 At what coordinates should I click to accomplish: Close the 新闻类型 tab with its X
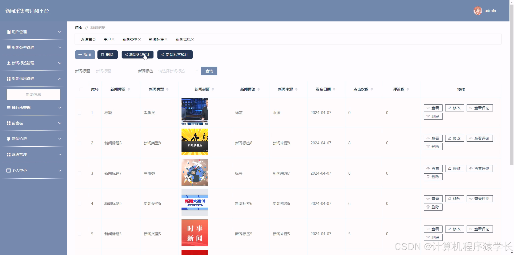click(139, 39)
